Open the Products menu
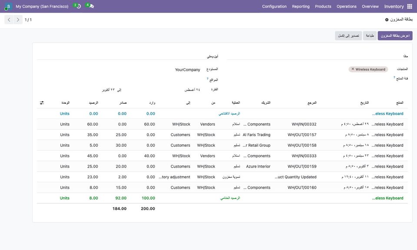 coord(323,7)
